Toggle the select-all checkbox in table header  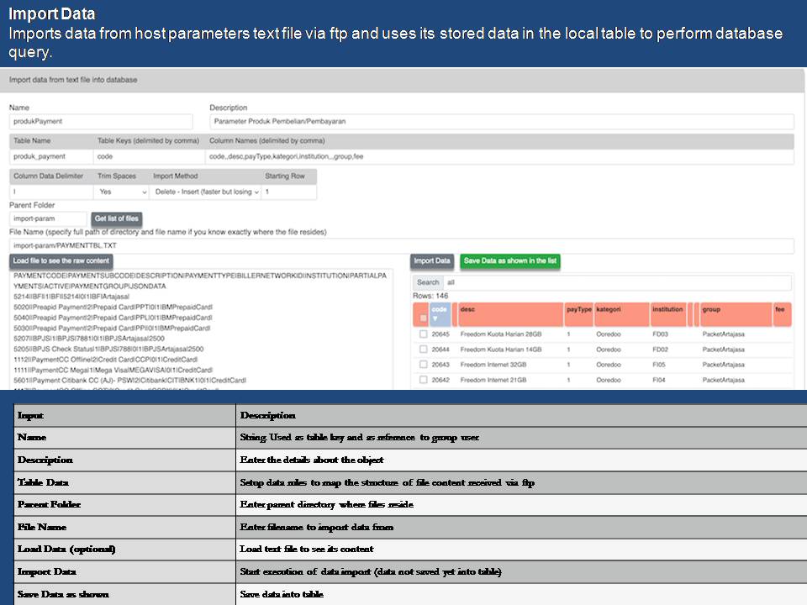(x=423, y=318)
